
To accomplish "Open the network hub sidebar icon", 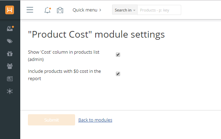I will pos(10,91).
